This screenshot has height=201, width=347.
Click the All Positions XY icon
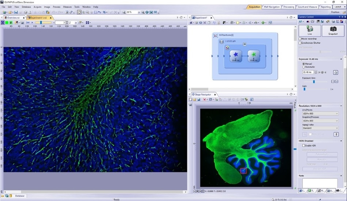tap(216, 35)
